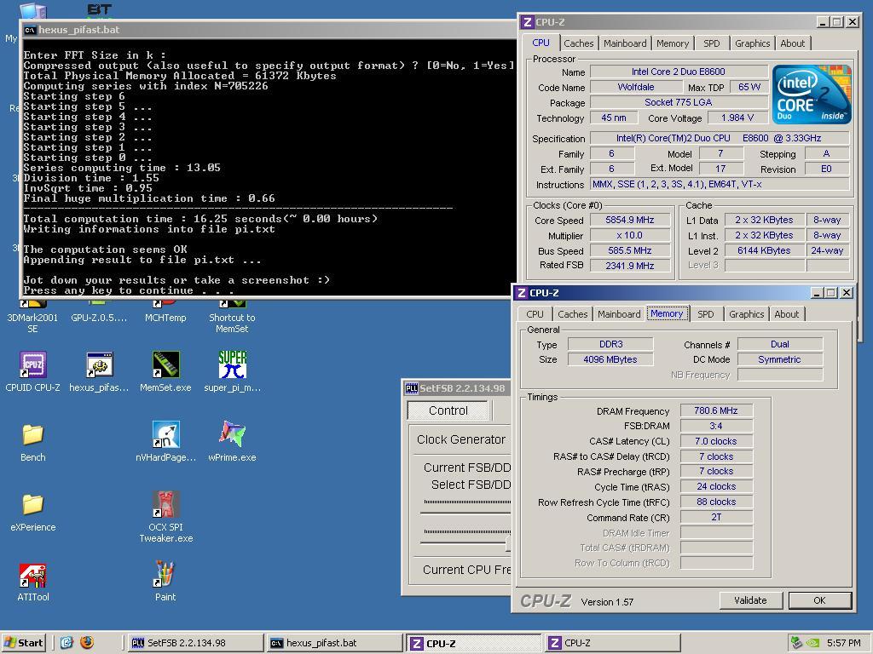Viewport: 873px width, 654px height.
Task: Launch CPUID CPU-Z from desktop
Action: click(33, 371)
